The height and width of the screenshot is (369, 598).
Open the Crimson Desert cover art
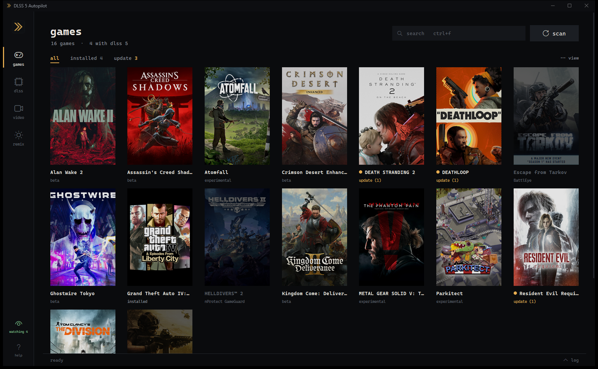(x=315, y=116)
